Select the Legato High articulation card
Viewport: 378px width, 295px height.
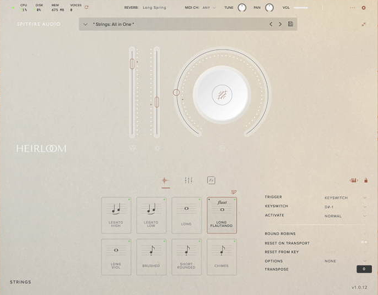pyautogui.click(x=116, y=215)
